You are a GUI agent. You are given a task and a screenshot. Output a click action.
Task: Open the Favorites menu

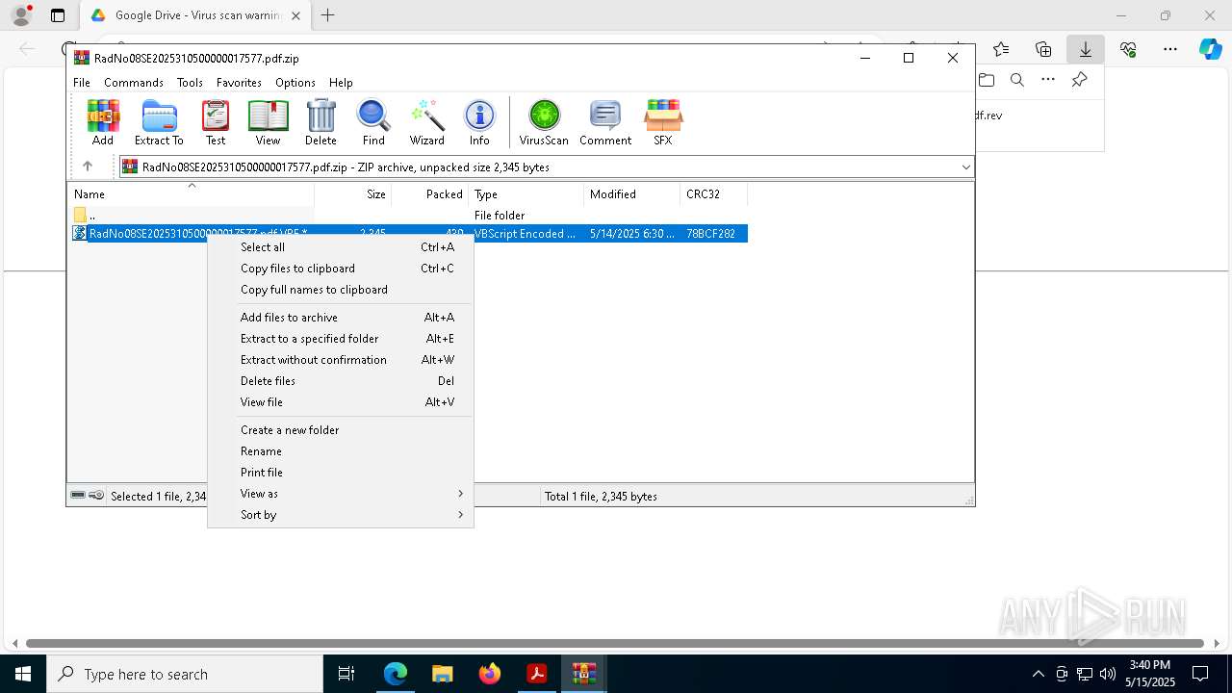239,83
